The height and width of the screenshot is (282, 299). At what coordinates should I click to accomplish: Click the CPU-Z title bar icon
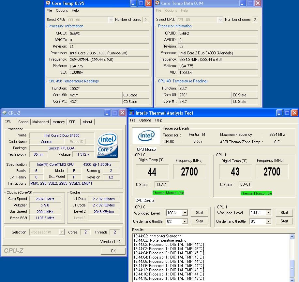(x=4, y=113)
